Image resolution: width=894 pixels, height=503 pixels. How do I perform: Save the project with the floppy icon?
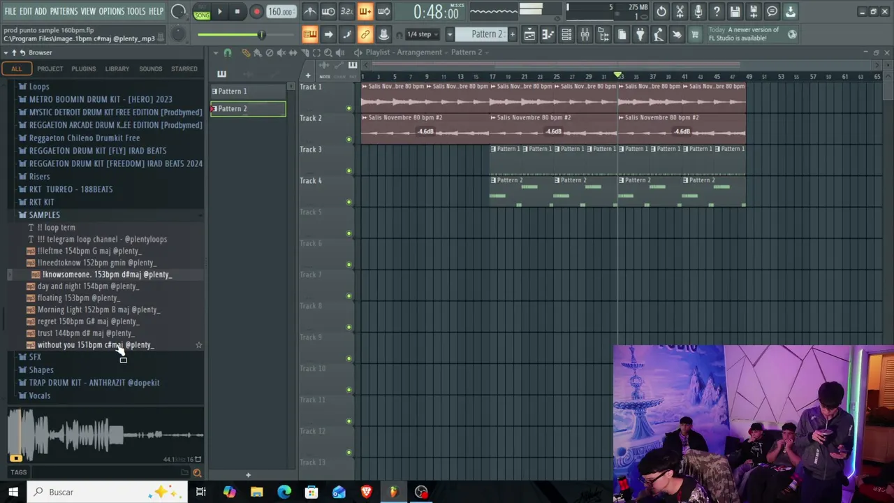pyautogui.click(x=735, y=11)
